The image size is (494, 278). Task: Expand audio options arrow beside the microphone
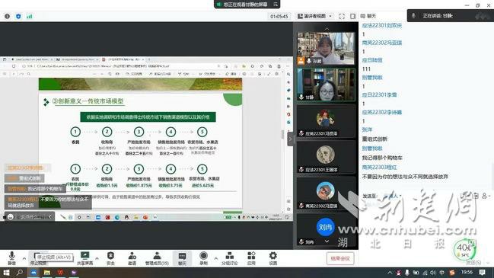tap(24, 258)
